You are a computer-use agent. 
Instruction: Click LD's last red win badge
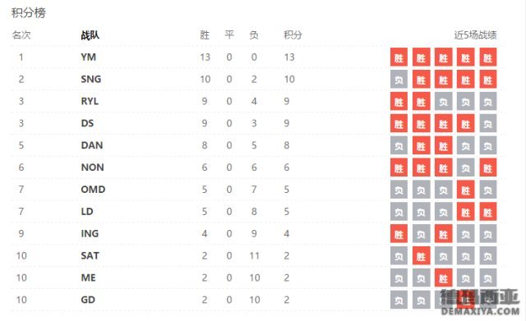(x=488, y=212)
